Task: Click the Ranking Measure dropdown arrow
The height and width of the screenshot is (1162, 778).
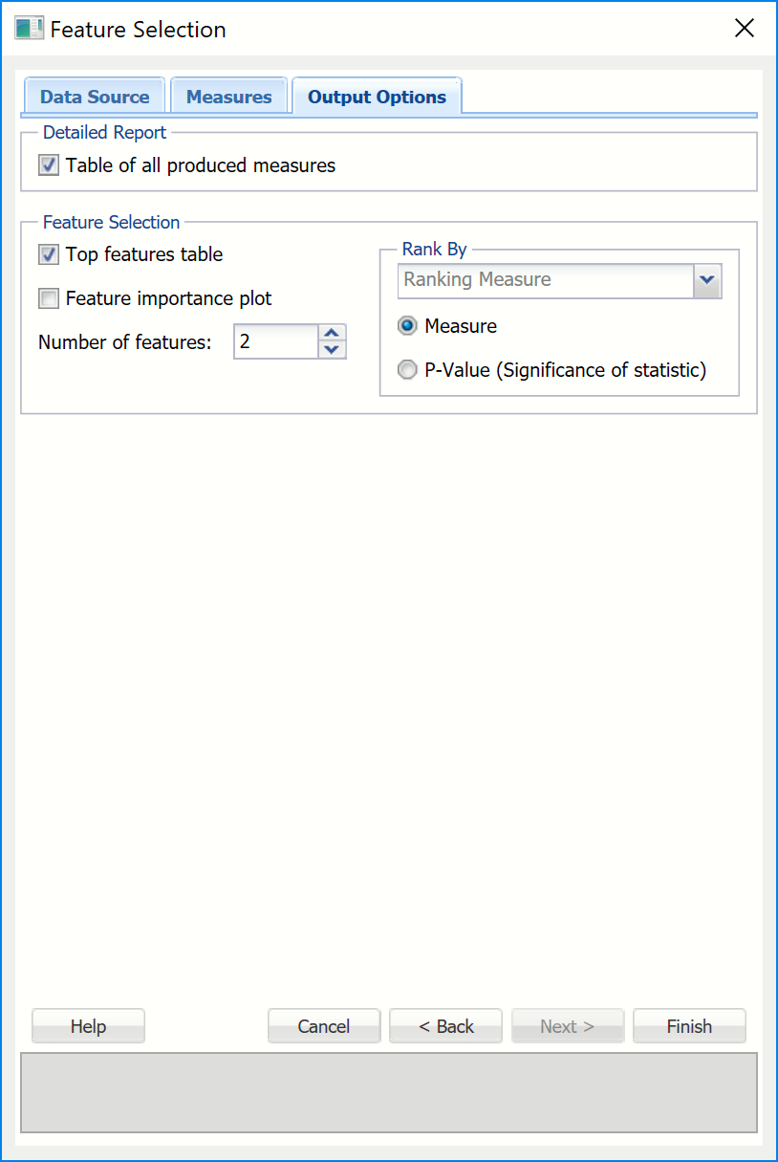Action: tap(707, 280)
